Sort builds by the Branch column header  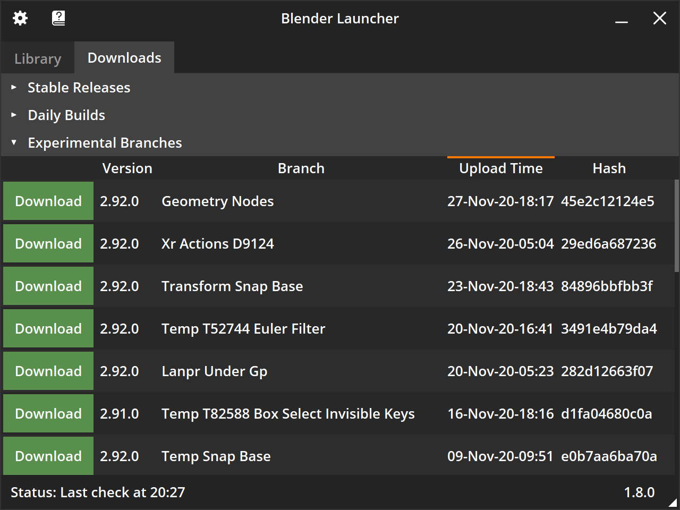(301, 168)
